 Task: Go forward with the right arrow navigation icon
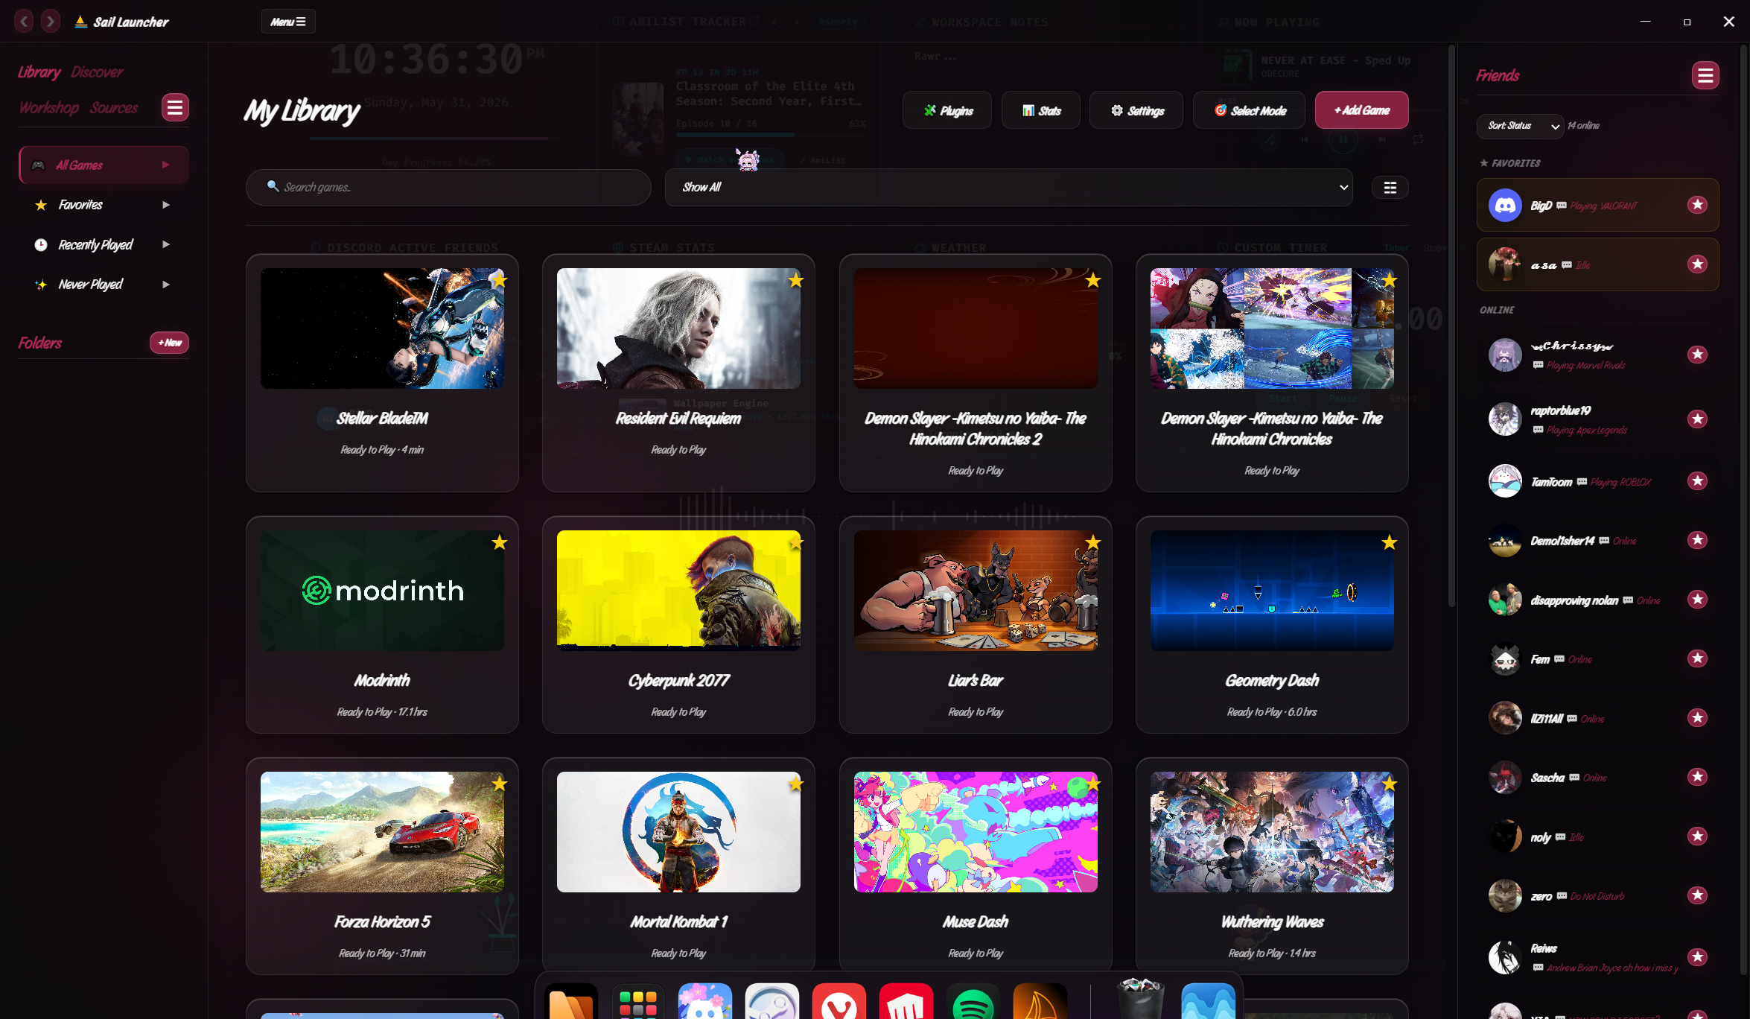51,22
